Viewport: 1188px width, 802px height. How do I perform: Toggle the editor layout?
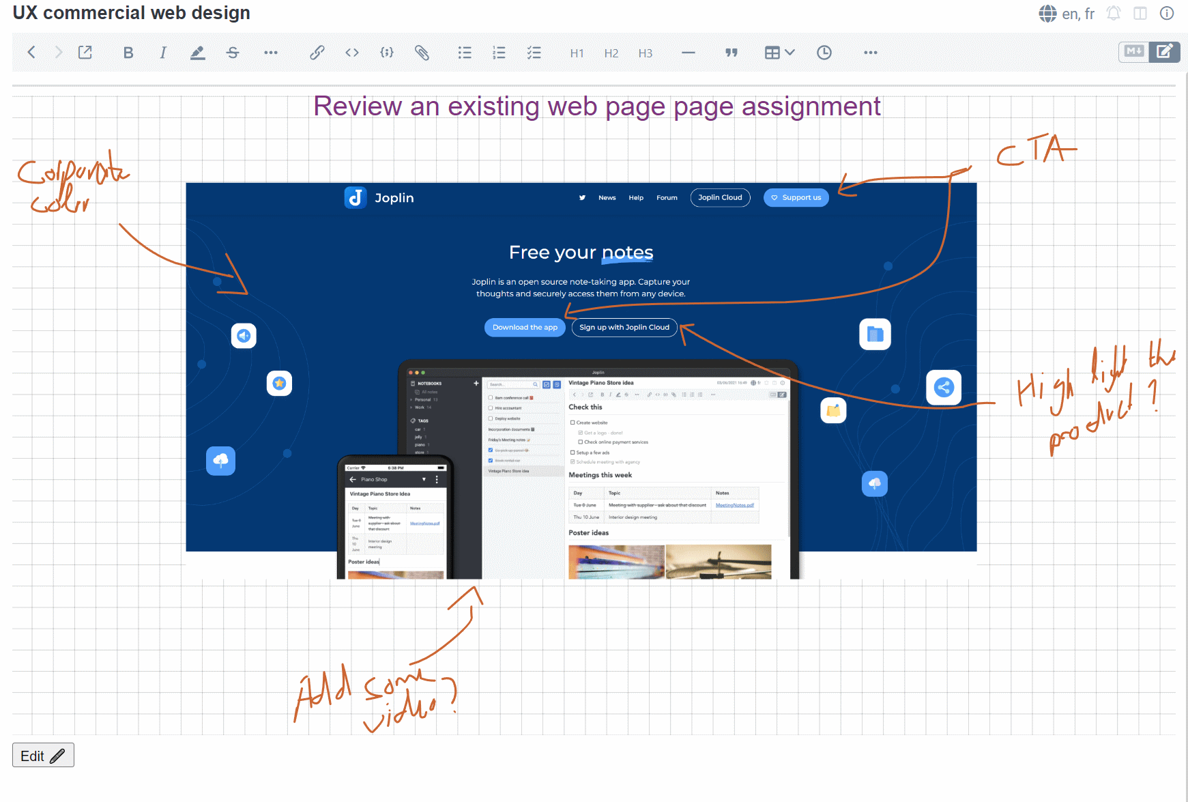coord(1140,13)
